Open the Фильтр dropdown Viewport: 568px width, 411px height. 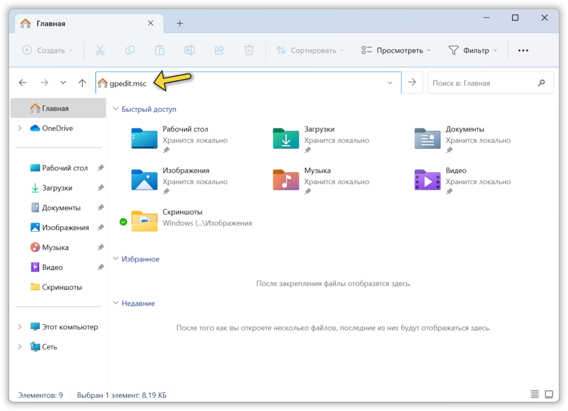tap(473, 50)
